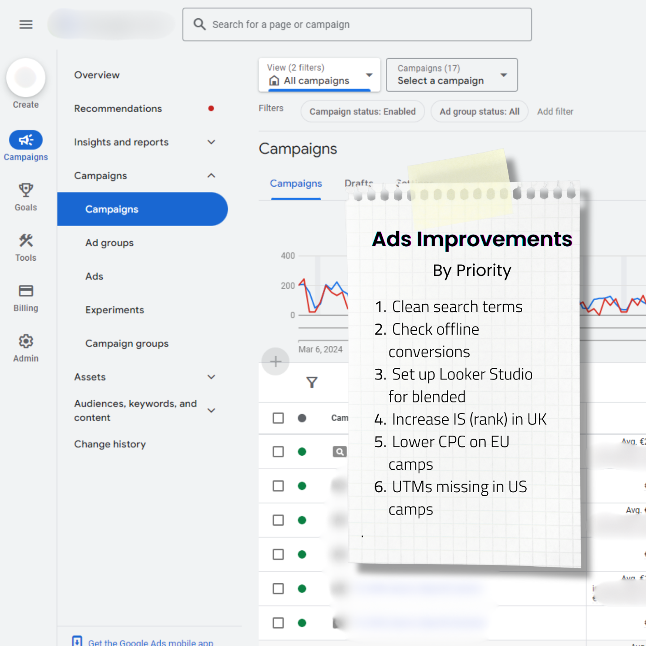Open the hamburger main menu
Viewport: 646px width, 646px height.
tap(26, 25)
